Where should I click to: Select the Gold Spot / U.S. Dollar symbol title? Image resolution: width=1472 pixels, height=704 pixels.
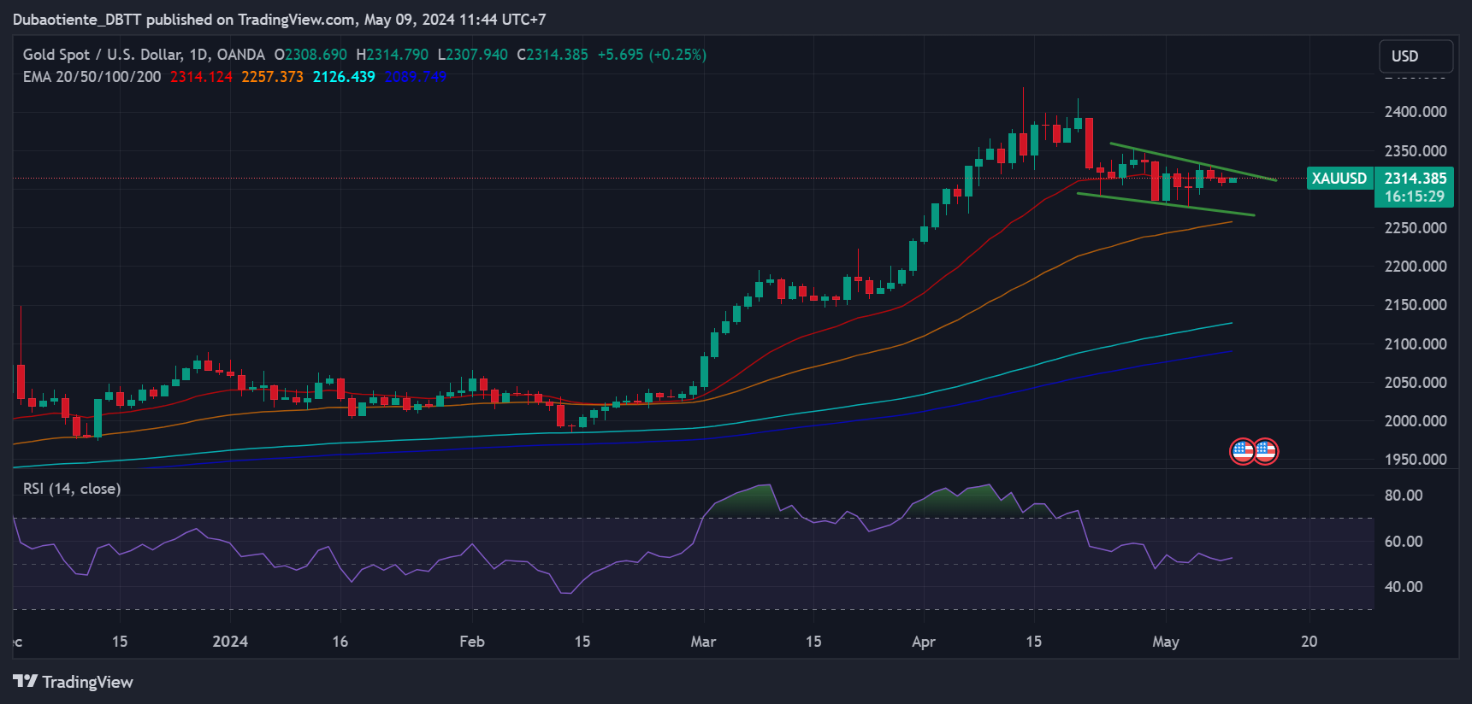(144, 55)
